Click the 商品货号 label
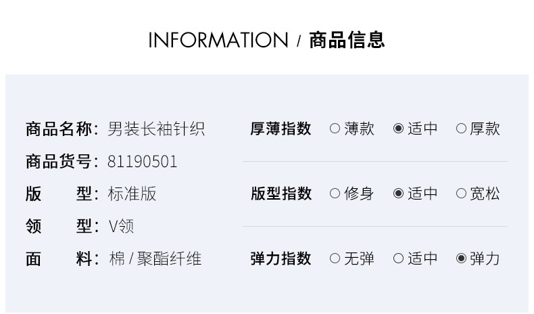This screenshot has height=314, width=534. pyautogui.click(x=58, y=162)
